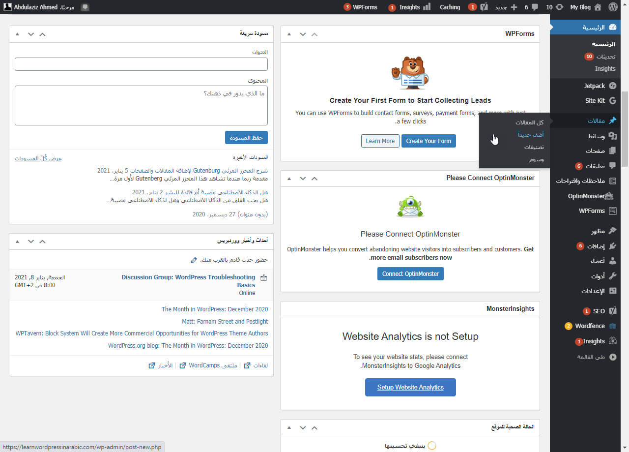Open the Yoast SEO icon in admin bar

484,7
